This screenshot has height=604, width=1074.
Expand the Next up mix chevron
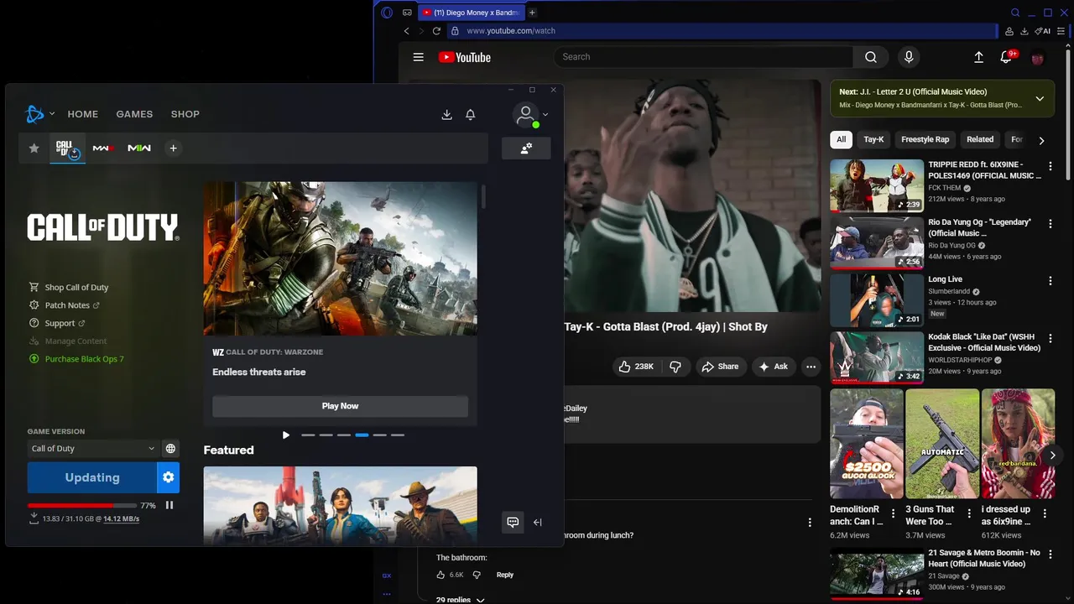pos(1040,98)
